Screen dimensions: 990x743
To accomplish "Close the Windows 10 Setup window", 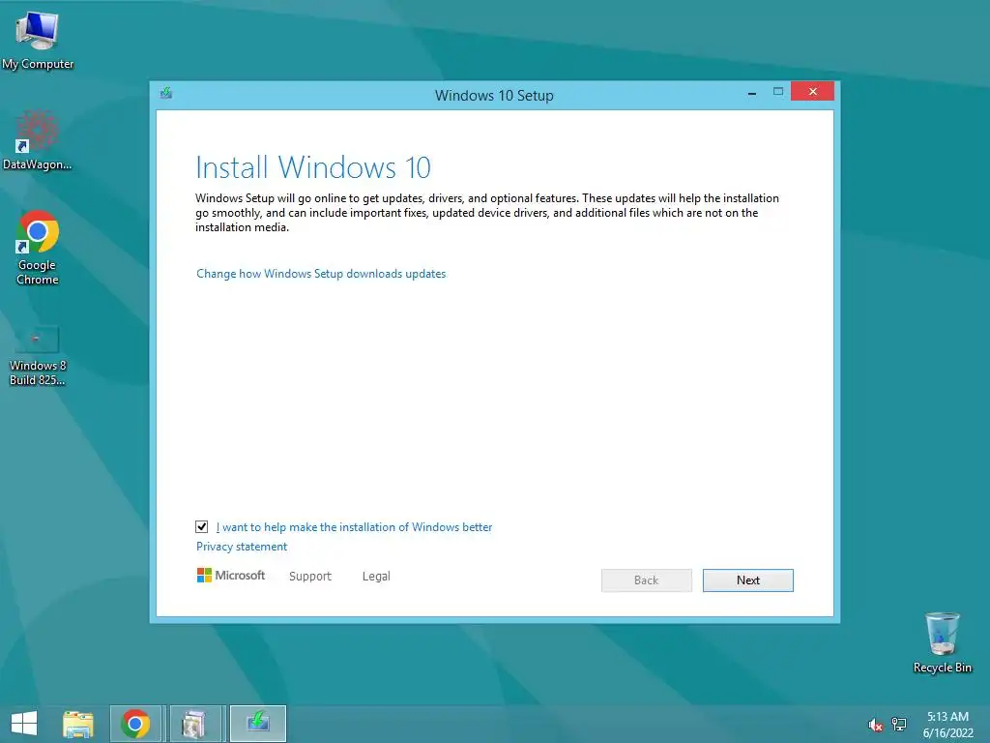I will pos(812,92).
